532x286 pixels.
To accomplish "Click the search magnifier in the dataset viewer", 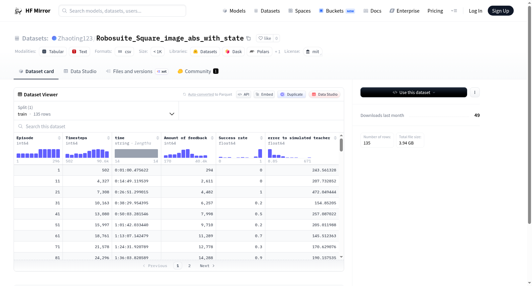I will pyautogui.click(x=21, y=126).
